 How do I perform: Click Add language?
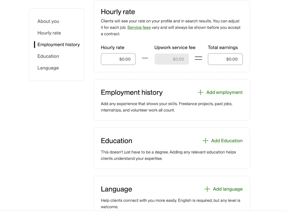tap(227, 189)
